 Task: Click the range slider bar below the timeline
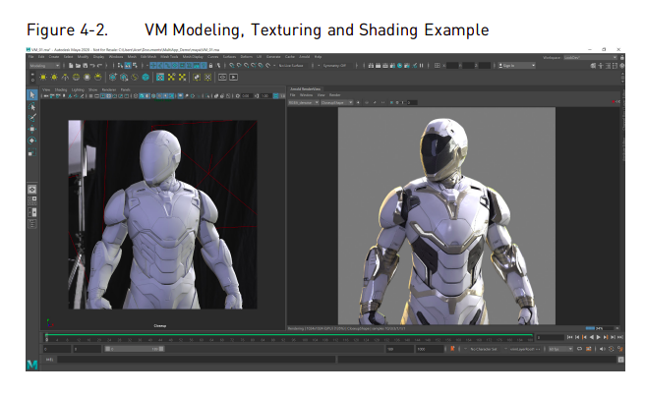134,349
